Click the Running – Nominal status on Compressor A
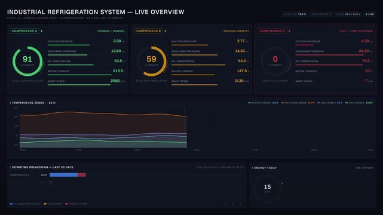This screenshot has height=215, width=383. click(111, 31)
